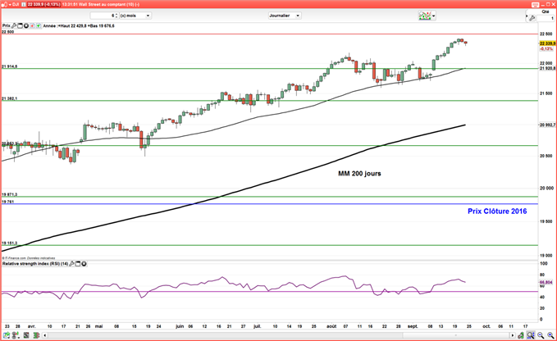Open trading settings wrench near Qté
Viewport: 557px width, 341px height.
pos(532,18)
